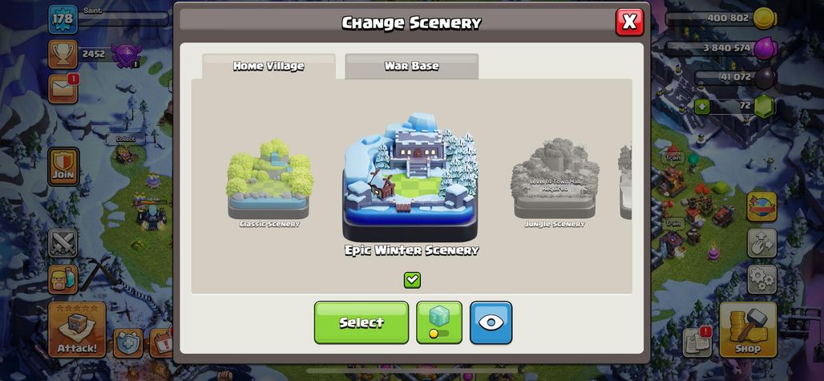This screenshot has width=824, height=381.
Task: Switch to the War Base tab
Action: point(411,67)
